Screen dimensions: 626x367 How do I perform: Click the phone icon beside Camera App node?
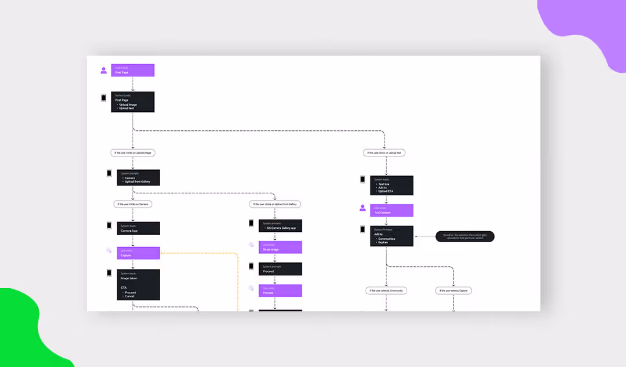tap(109, 226)
